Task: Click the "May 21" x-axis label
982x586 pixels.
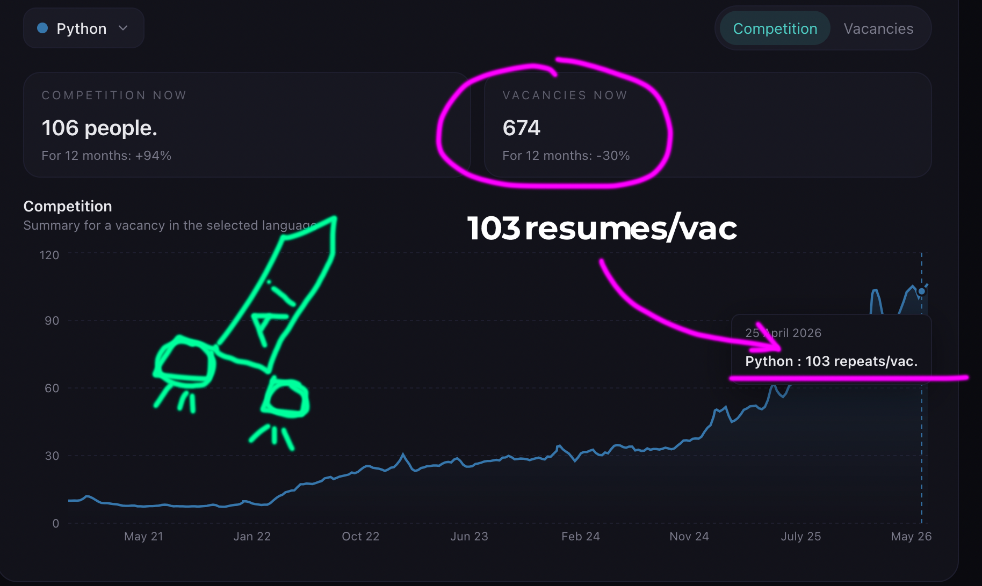Action: click(x=143, y=536)
